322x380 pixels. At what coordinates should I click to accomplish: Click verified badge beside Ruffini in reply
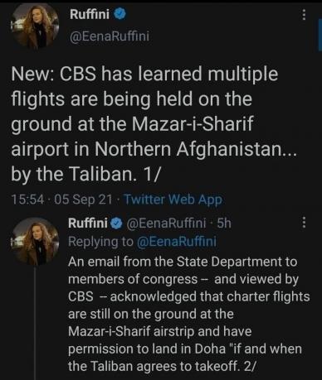click(x=116, y=223)
